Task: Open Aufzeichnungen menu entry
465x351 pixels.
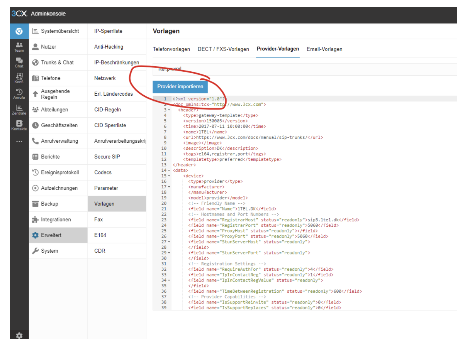Action: (58, 188)
